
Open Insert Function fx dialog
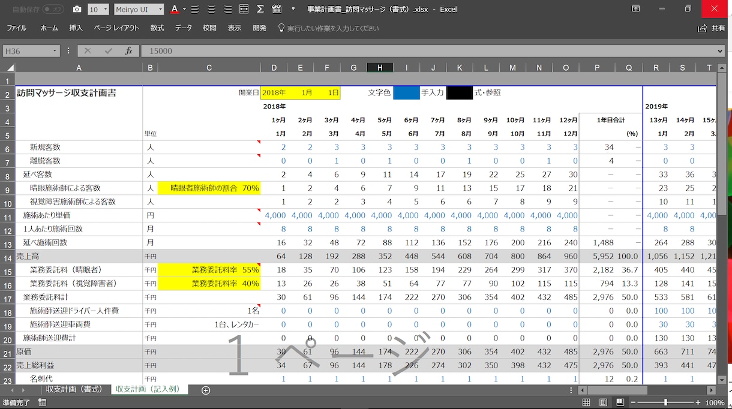click(x=128, y=51)
